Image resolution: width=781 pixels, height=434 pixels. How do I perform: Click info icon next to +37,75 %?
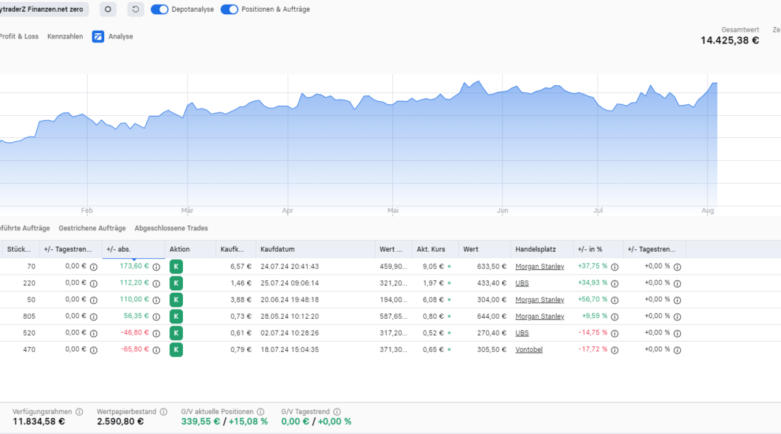[x=614, y=267]
